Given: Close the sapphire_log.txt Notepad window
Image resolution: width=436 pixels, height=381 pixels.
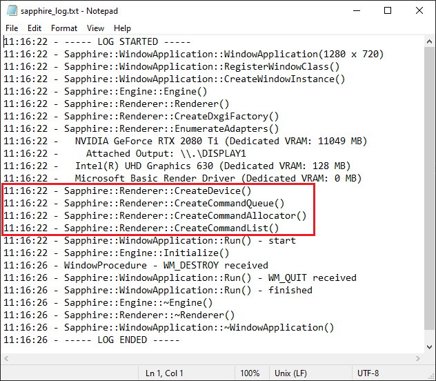Looking at the screenshot, I should pyautogui.click(x=419, y=11).
